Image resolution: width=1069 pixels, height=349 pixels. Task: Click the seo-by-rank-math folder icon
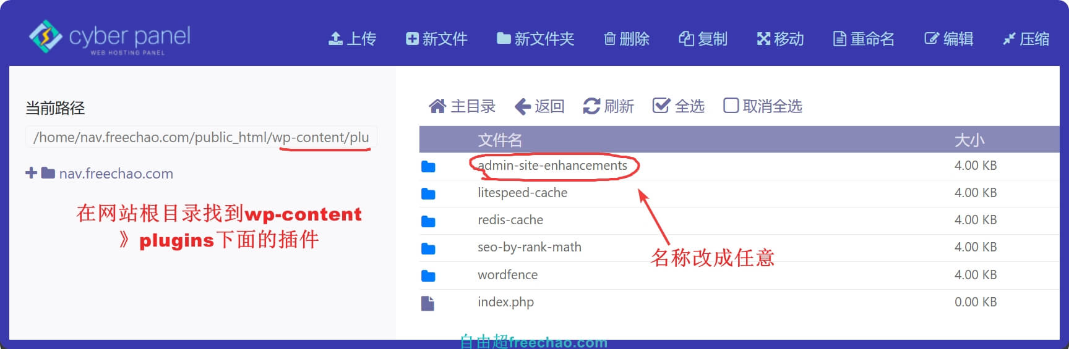click(x=428, y=248)
